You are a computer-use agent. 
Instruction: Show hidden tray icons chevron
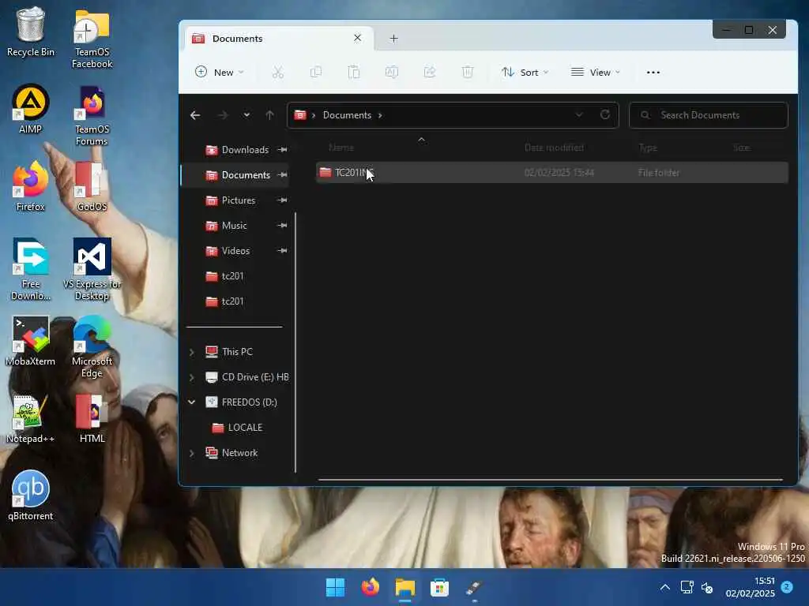point(665,587)
